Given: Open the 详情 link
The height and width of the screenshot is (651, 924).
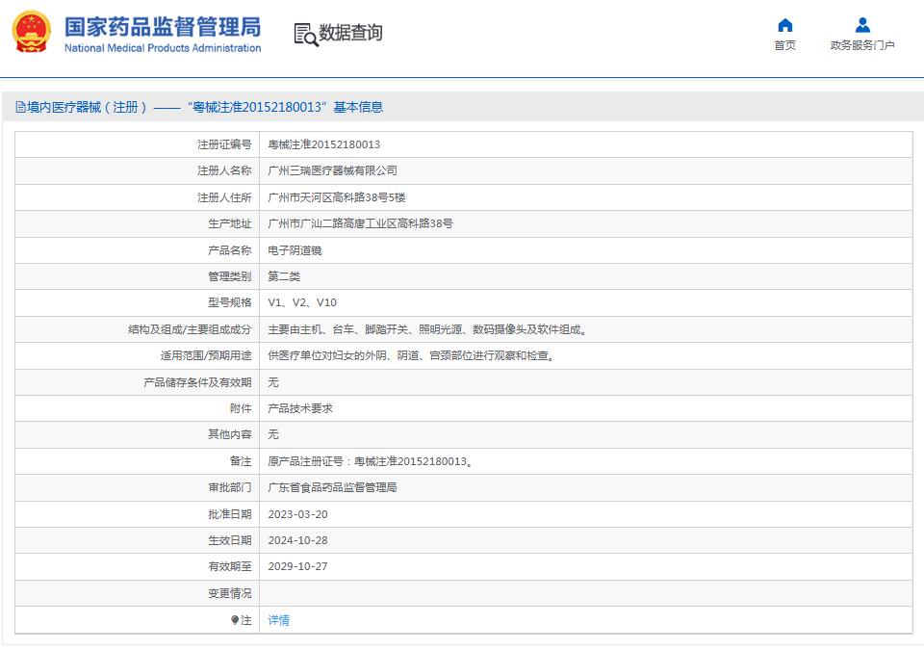Looking at the screenshot, I should point(277,619).
